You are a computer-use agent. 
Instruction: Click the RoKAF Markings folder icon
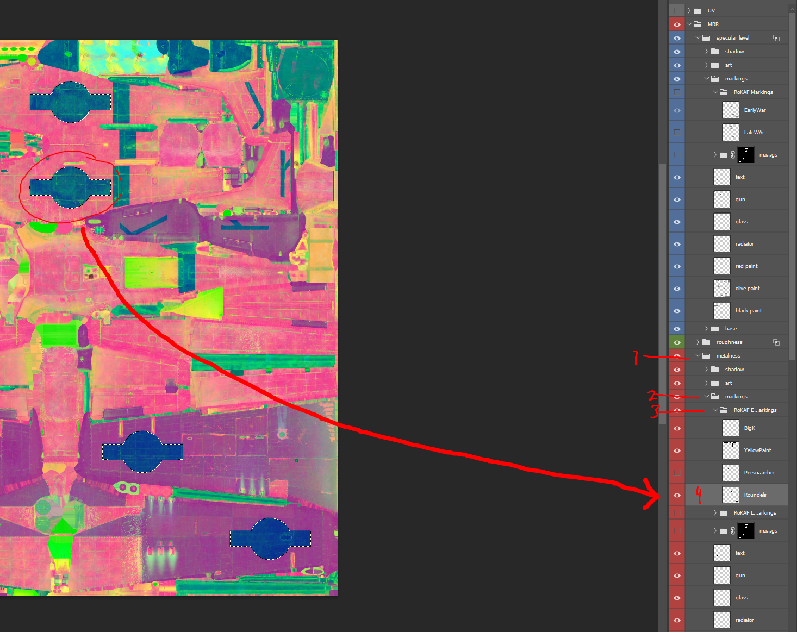pos(724,92)
